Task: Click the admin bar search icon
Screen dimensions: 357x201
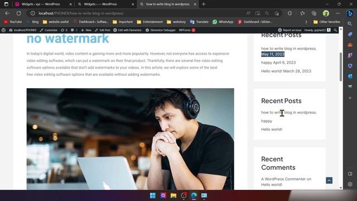Action: click(x=335, y=30)
